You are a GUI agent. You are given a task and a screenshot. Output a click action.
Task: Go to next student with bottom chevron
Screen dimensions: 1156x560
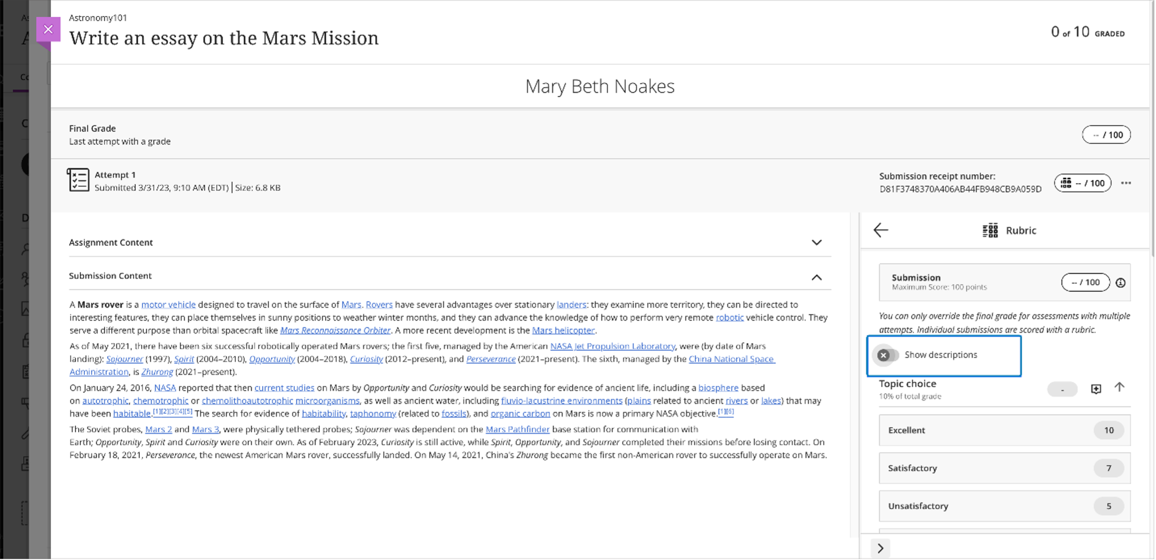pos(880,548)
